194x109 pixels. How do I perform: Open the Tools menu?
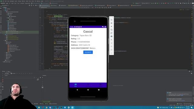[33, 1]
